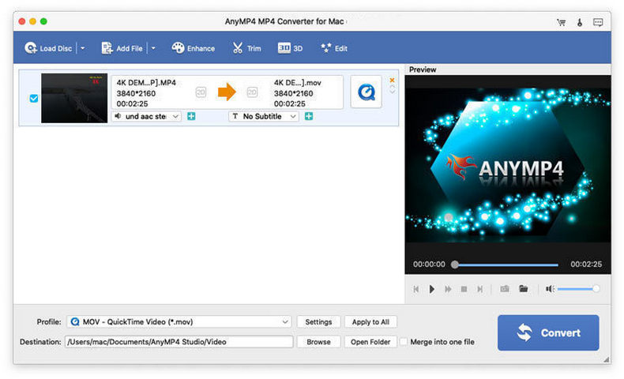Click the Apply to All button
The width and height of the screenshot is (624, 379).
click(x=370, y=322)
